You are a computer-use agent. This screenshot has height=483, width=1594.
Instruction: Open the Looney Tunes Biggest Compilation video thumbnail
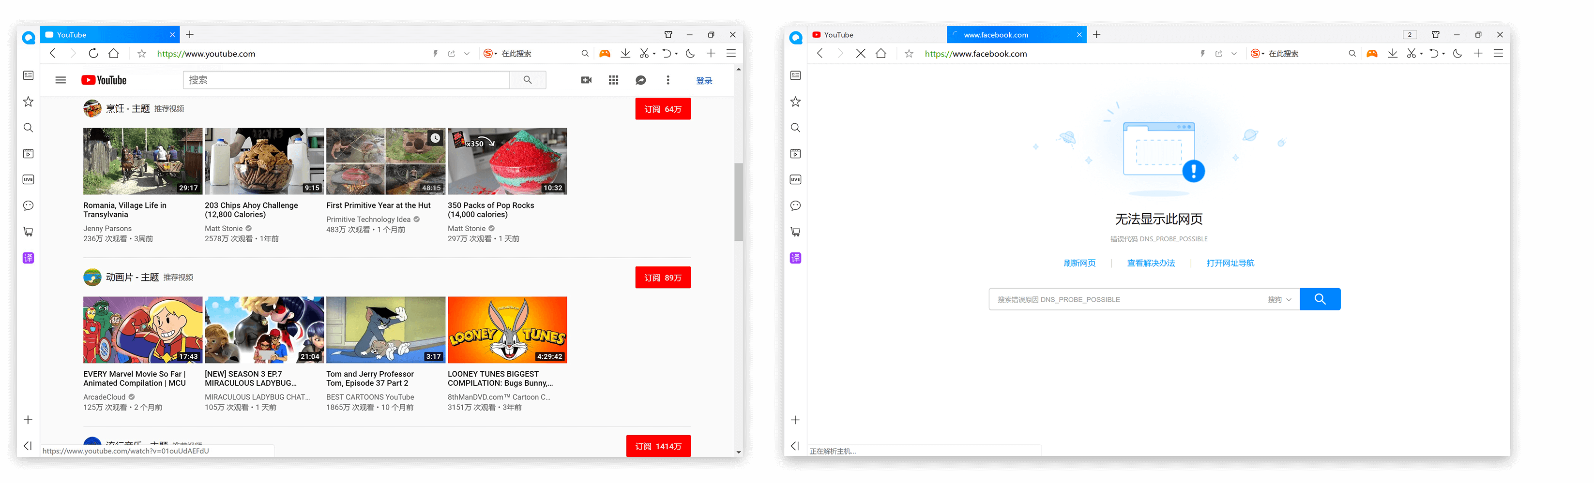point(507,330)
